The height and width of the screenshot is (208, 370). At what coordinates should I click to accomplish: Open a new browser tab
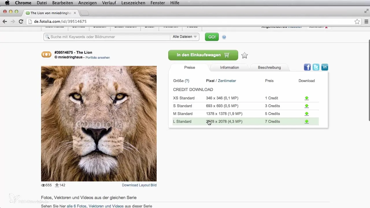coord(84,13)
